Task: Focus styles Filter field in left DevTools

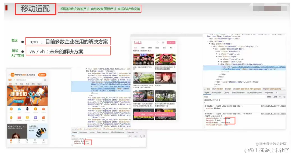Action: (x=99, y=136)
